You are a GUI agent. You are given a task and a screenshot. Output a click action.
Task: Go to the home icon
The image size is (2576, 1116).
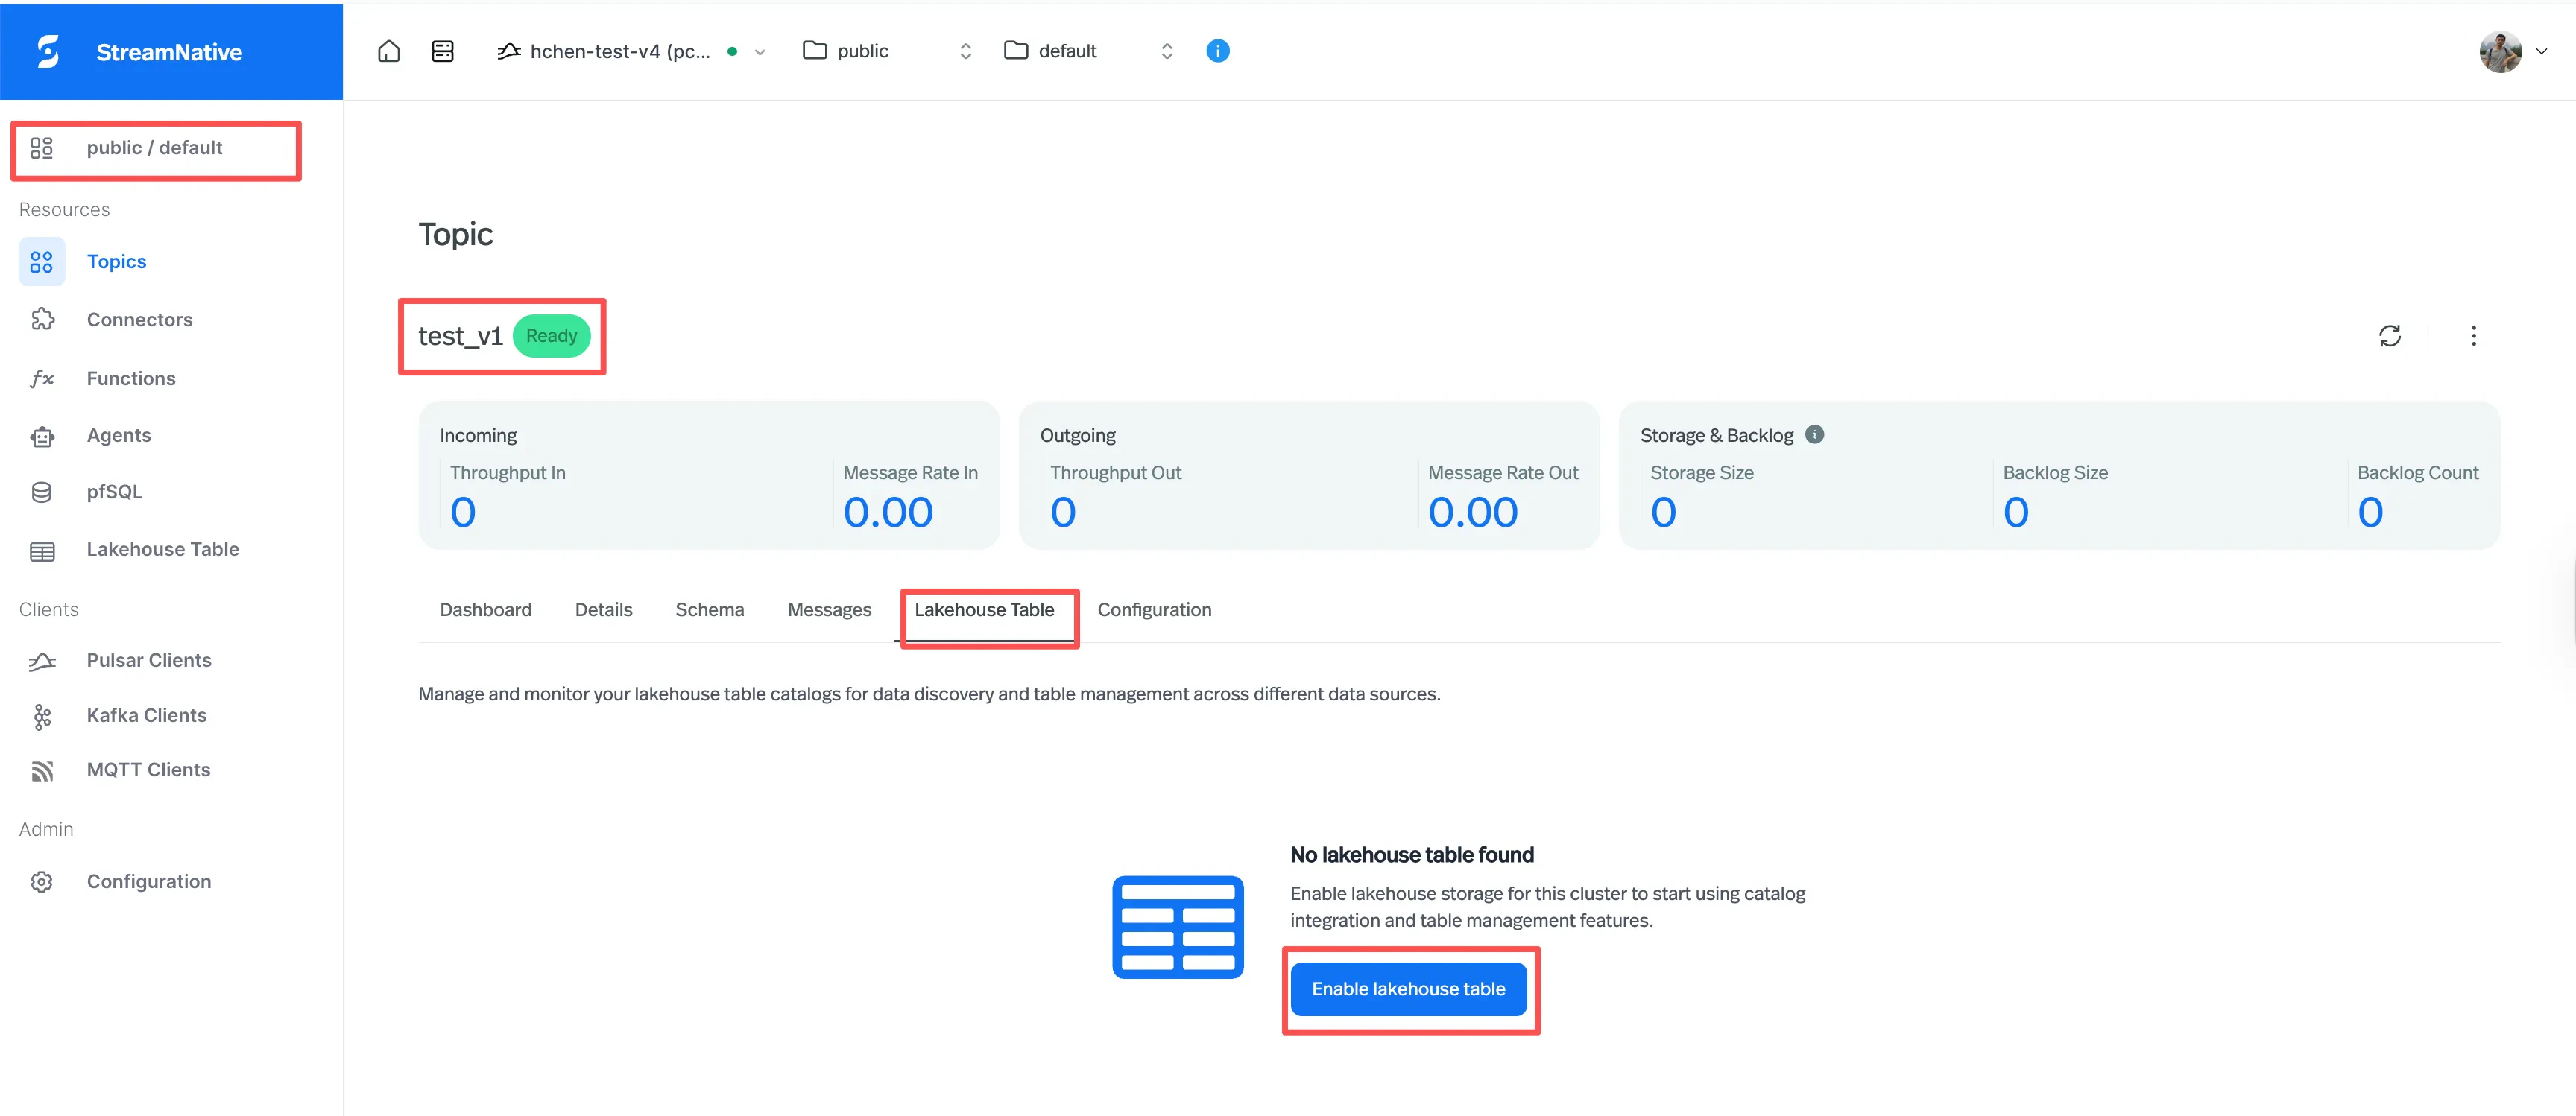[389, 51]
